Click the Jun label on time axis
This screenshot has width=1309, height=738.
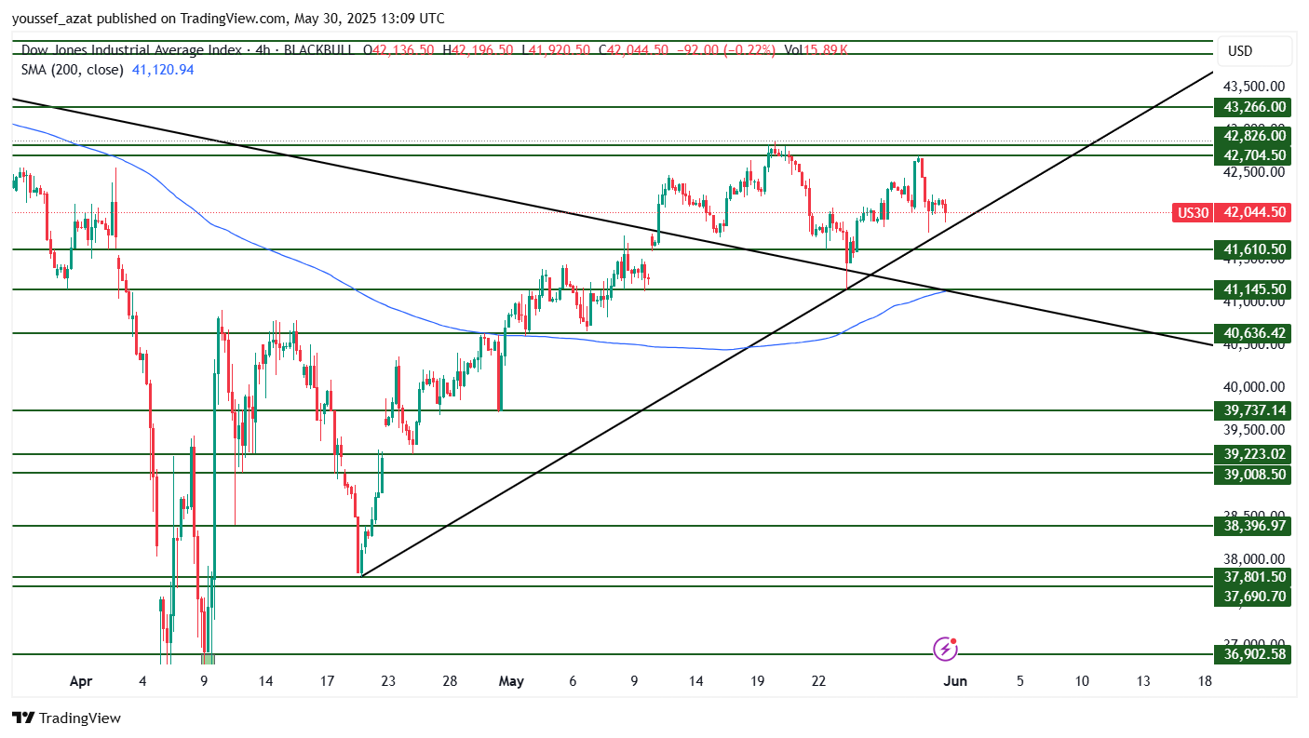tap(956, 681)
